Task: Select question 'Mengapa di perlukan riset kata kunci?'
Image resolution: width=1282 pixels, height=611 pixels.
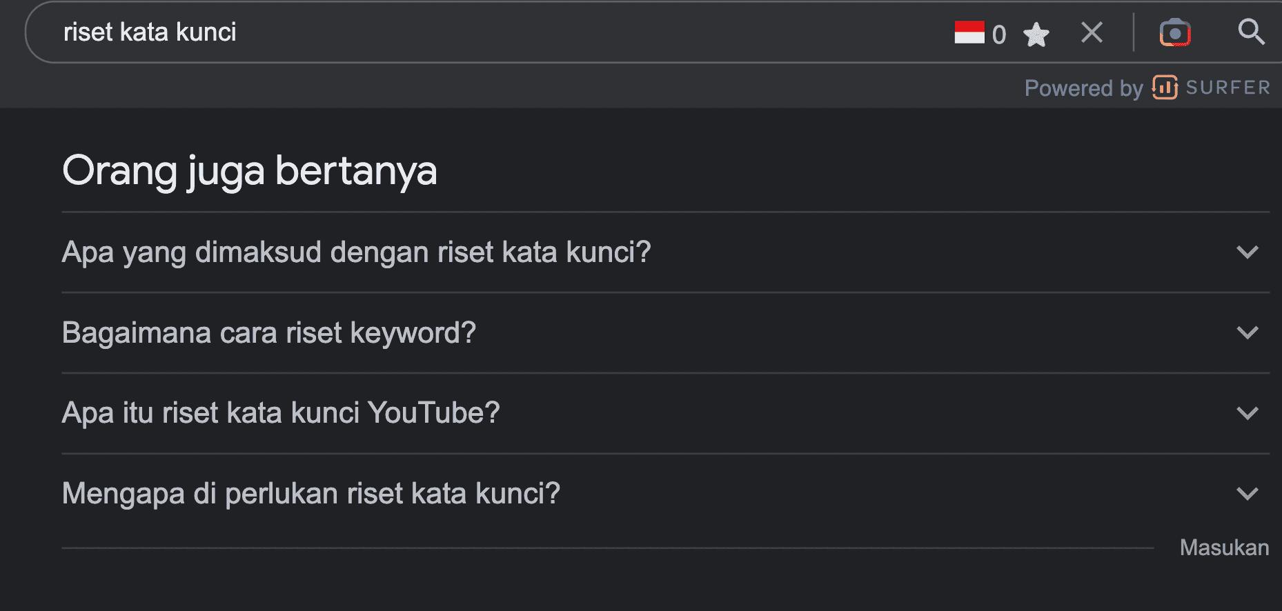Action: point(311,494)
